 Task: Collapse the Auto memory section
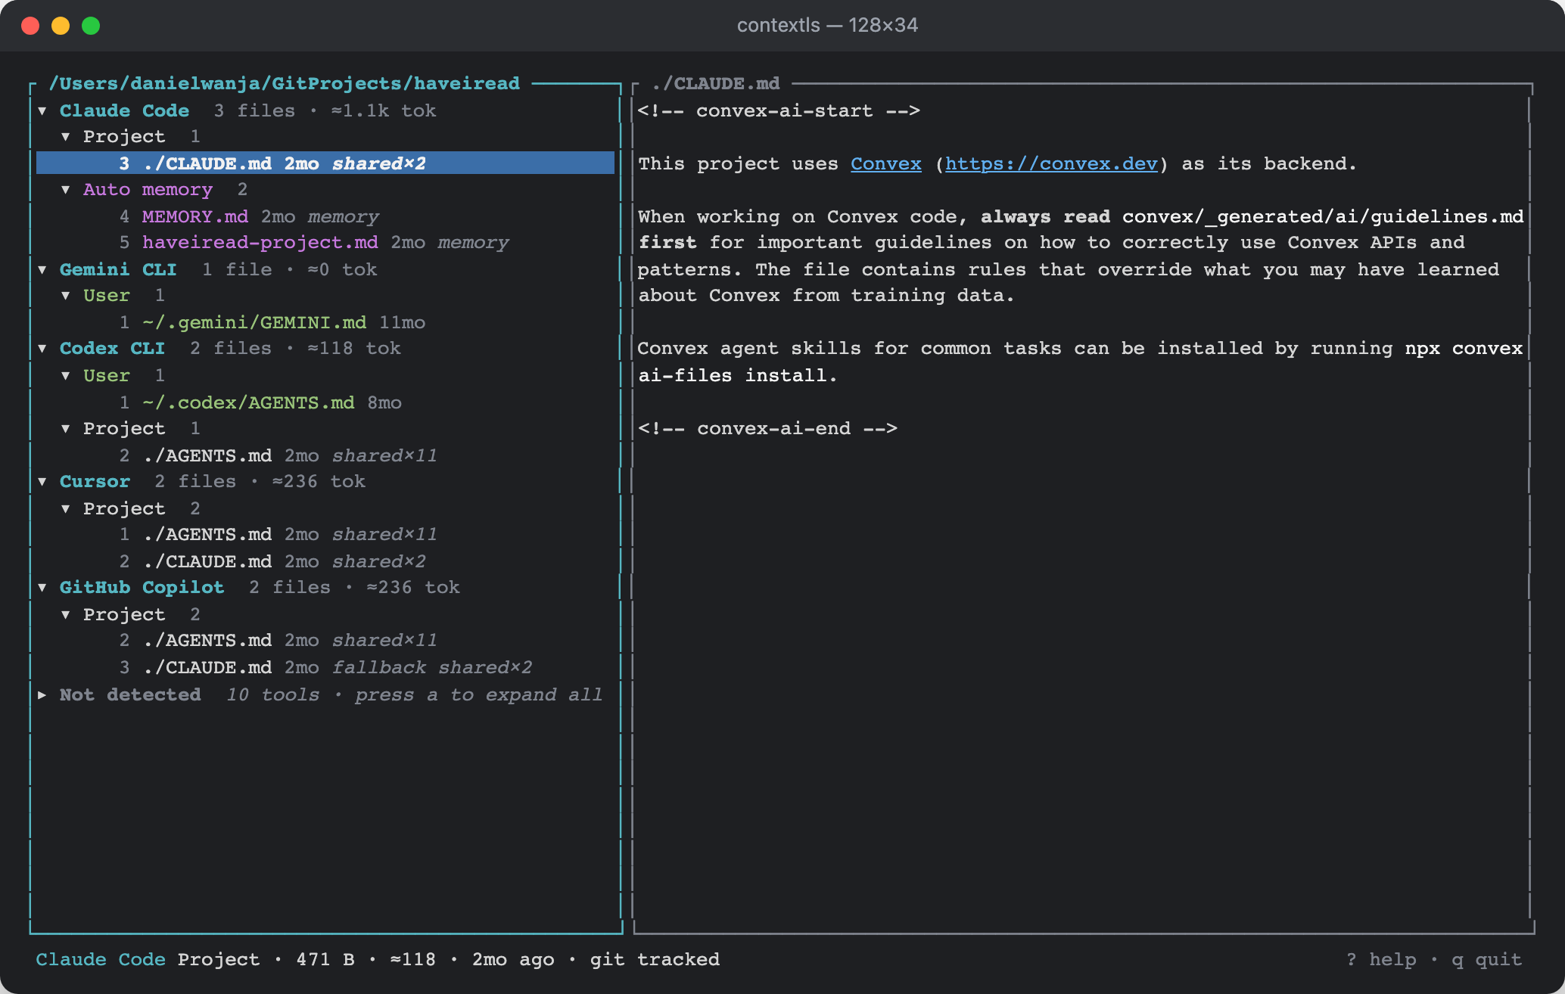tap(66, 190)
